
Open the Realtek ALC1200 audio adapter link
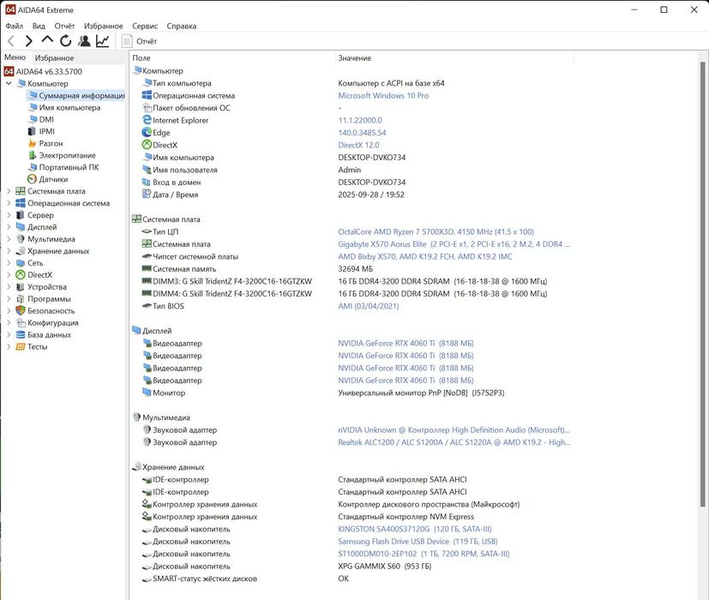454,442
